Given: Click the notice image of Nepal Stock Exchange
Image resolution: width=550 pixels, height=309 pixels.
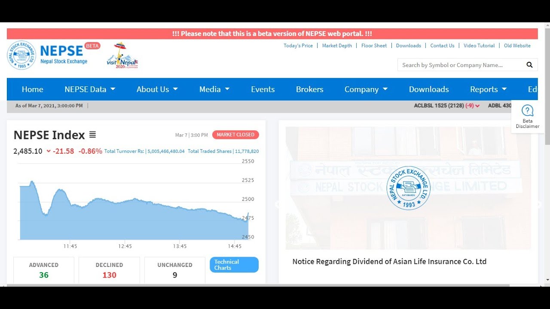Looking at the screenshot, I should click(408, 188).
